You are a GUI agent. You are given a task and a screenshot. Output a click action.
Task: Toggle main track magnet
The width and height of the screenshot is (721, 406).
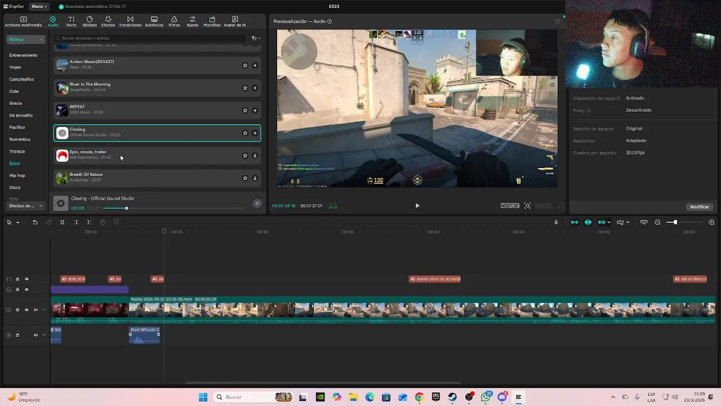(575, 222)
